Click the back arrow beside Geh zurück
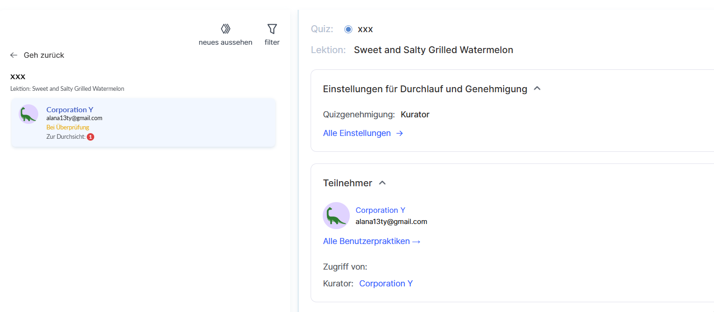Viewport: 714px width, 312px height. point(14,55)
